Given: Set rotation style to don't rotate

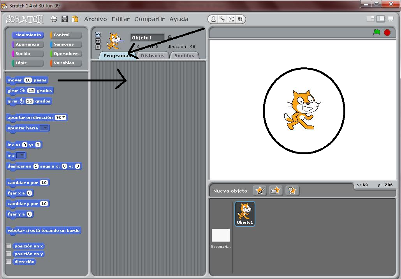Looking at the screenshot, I should [x=98, y=47].
